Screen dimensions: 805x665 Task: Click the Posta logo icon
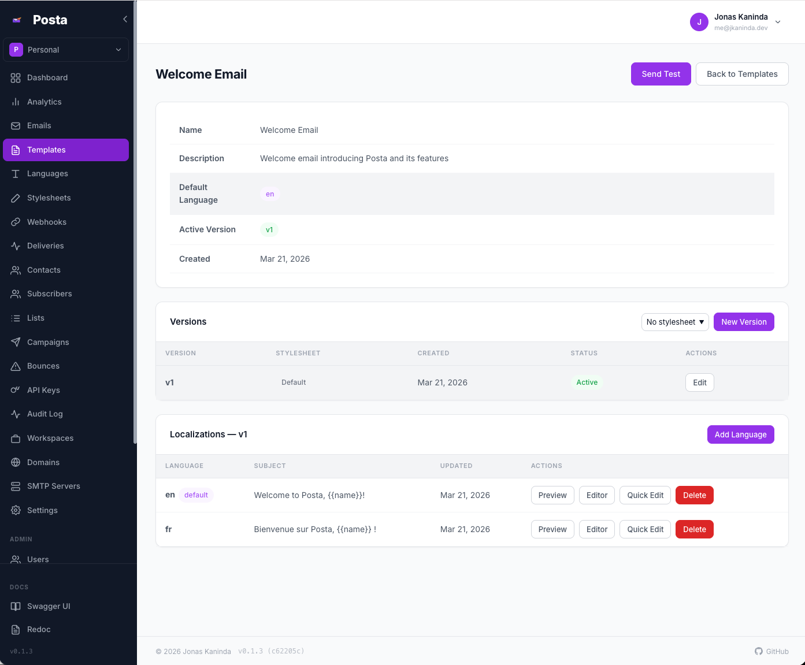17,20
